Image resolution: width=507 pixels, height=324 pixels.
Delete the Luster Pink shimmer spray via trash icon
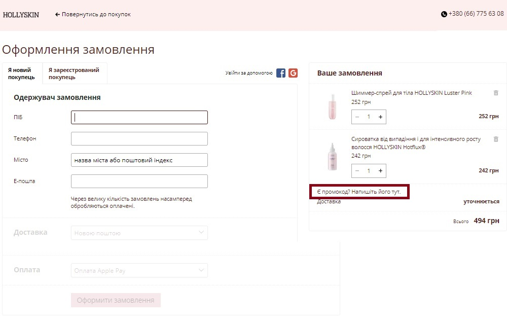click(496, 93)
